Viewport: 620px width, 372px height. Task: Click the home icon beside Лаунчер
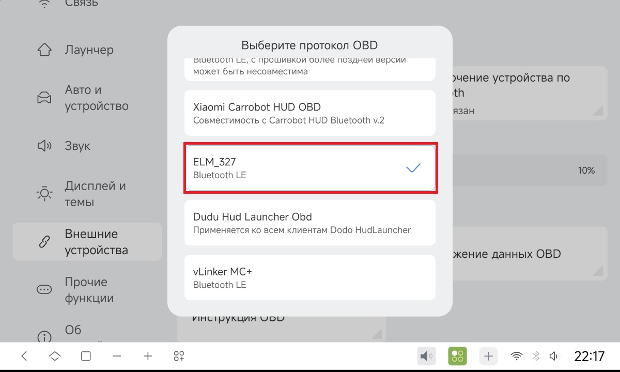point(44,50)
